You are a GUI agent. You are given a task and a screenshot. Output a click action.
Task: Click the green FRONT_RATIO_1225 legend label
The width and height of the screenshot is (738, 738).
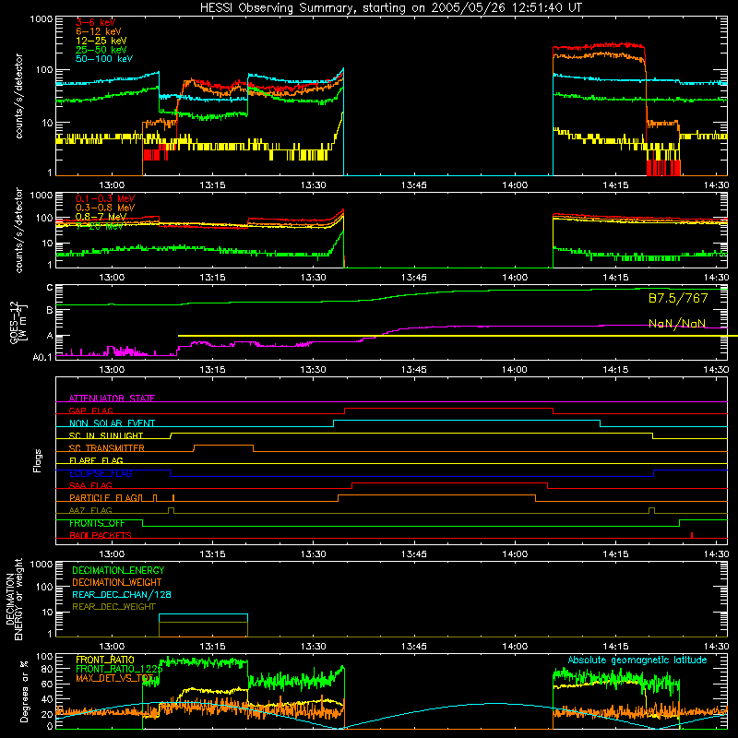click(x=119, y=669)
